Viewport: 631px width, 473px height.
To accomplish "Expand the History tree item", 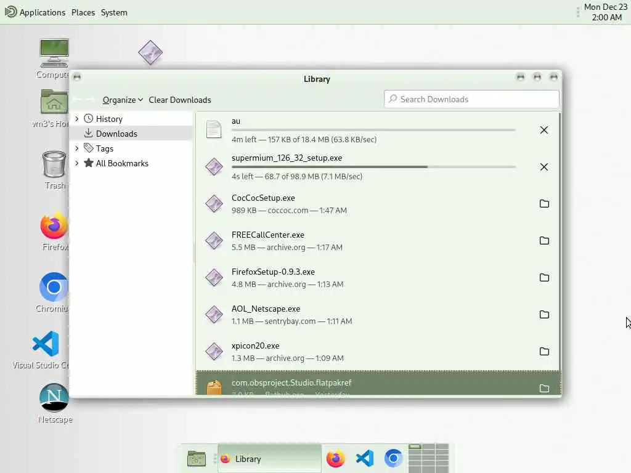I will (77, 119).
